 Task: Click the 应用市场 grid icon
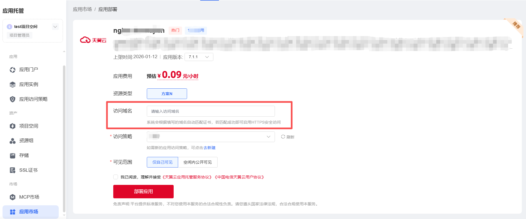[13, 212]
